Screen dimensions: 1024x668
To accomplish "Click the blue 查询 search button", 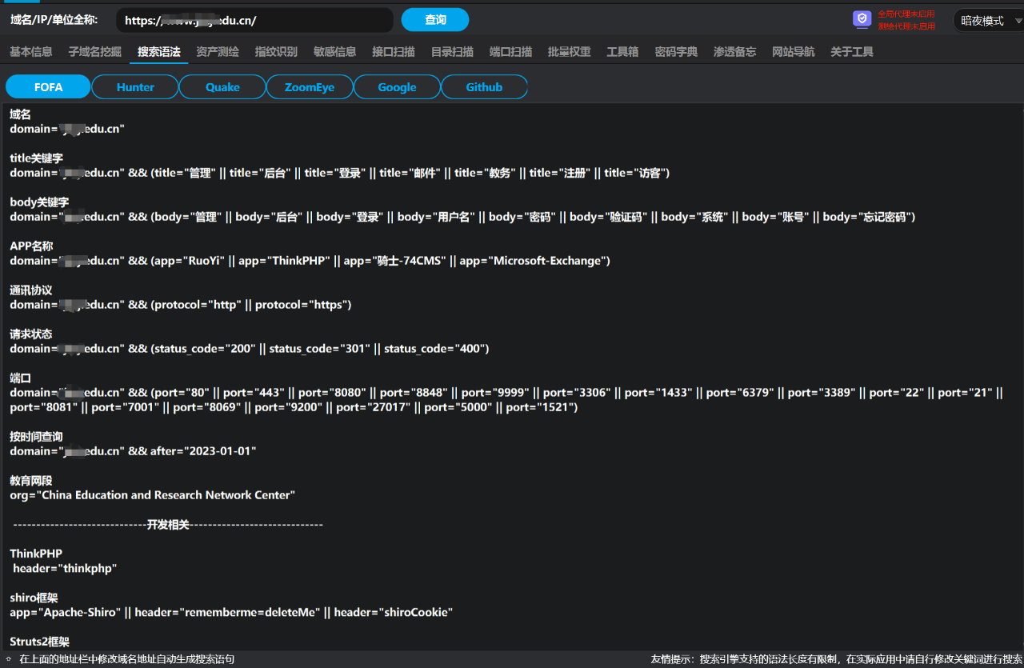I will tap(435, 20).
